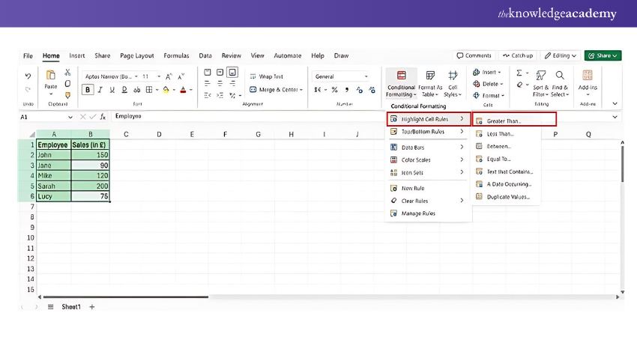Toggle Wrap Text for selected cells
Image resolution: width=637 pixels, height=337 pixels.
point(266,76)
